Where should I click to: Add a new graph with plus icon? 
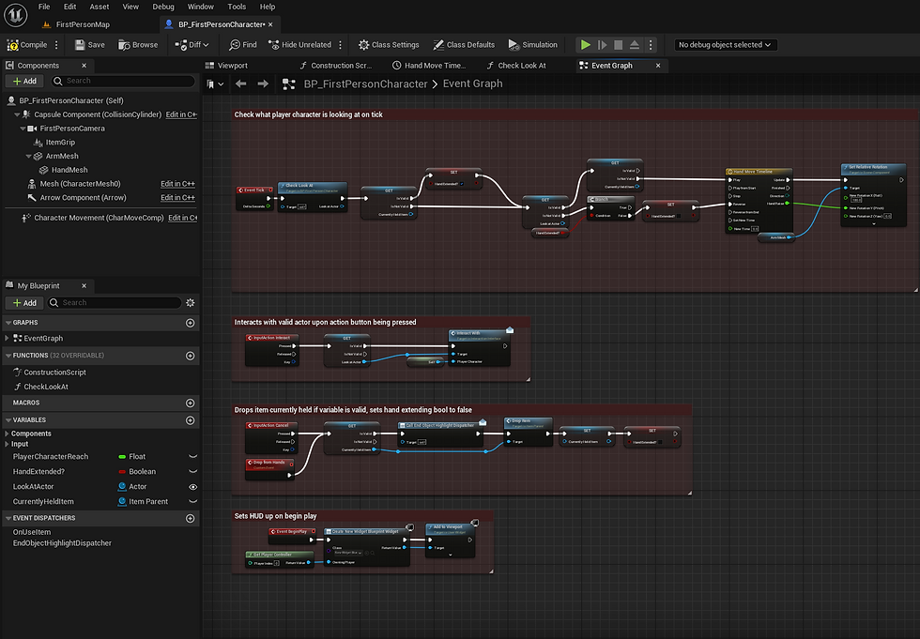pyautogui.click(x=190, y=323)
